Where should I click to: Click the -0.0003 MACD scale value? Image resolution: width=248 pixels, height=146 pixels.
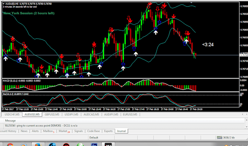click(x=243, y=90)
